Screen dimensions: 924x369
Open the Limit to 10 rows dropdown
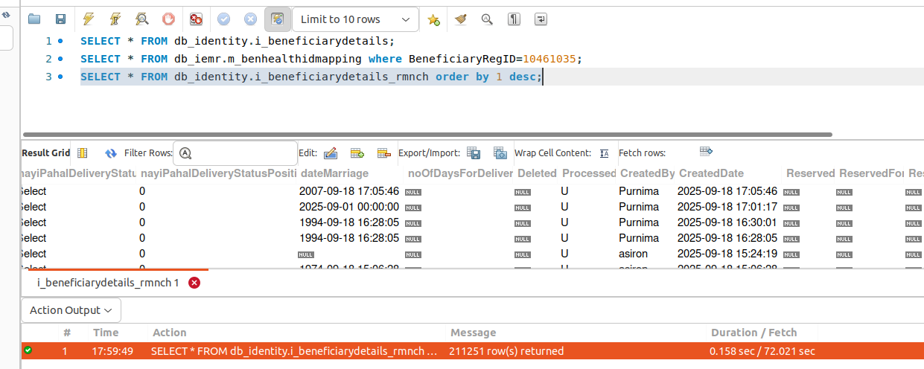tap(354, 19)
